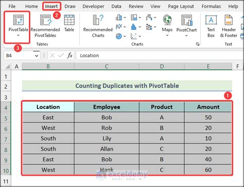Switch to the Home tab

tap(31, 6)
